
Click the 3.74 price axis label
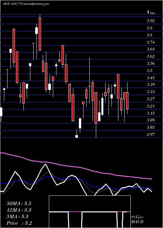point(151,42)
